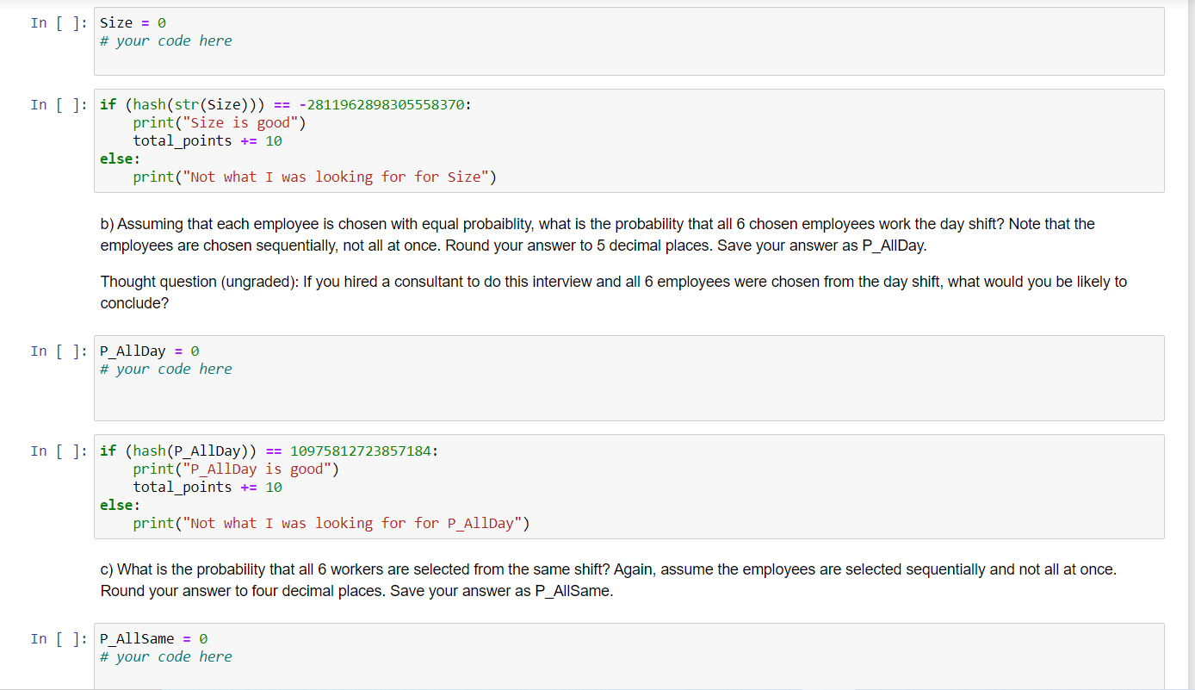Select the question b) paragraph about the day shift
Viewport: 1195px width, 690px height.
(x=597, y=234)
